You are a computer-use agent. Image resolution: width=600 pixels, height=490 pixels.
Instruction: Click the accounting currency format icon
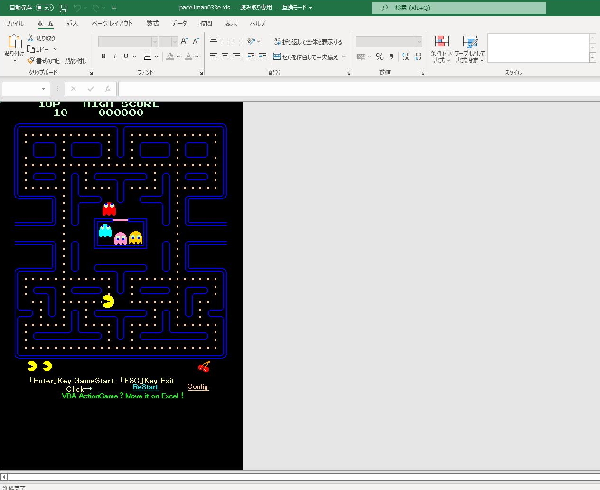[x=361, y=57]
